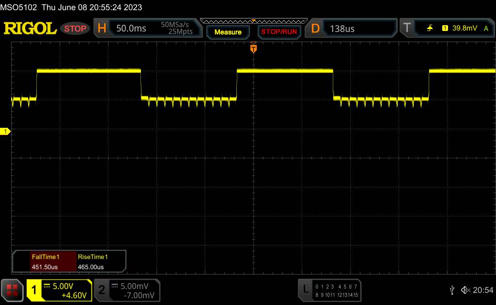Open the Measure menu button
Viewport: 496px width, 305px height.
click(228, 32)
